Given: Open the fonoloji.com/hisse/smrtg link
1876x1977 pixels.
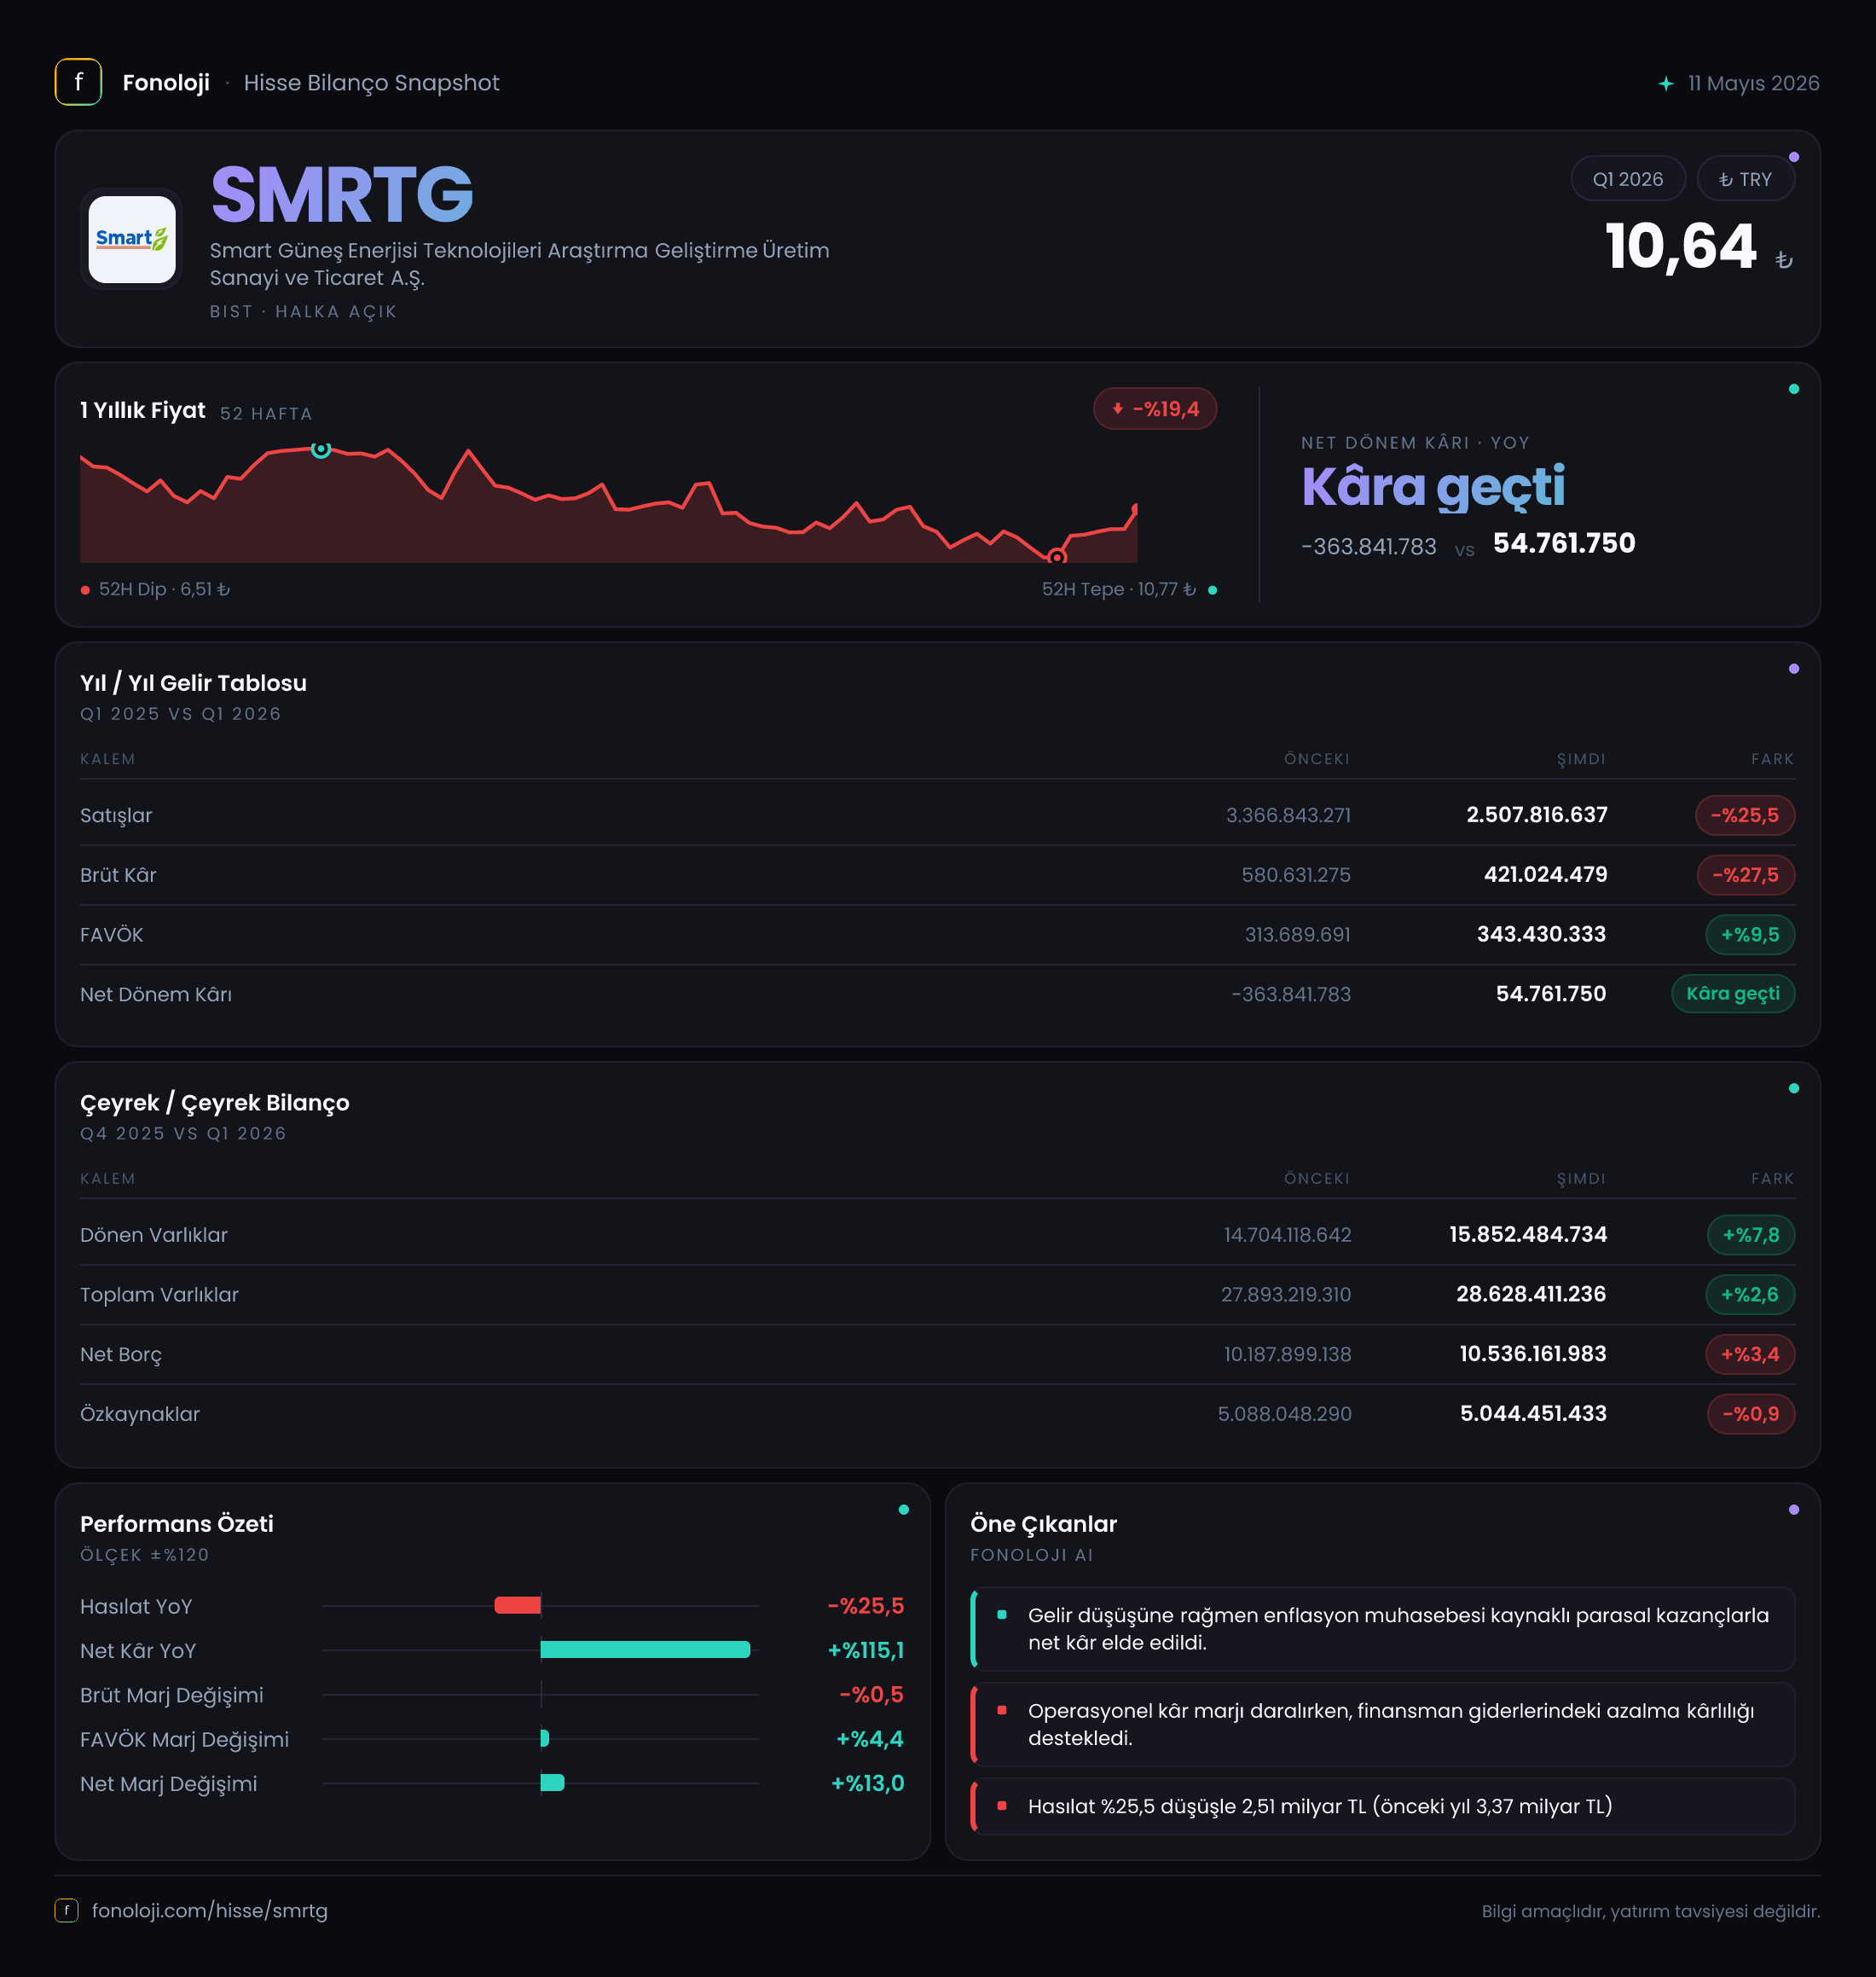Looking at the screenshot, I should [210, 1910].
